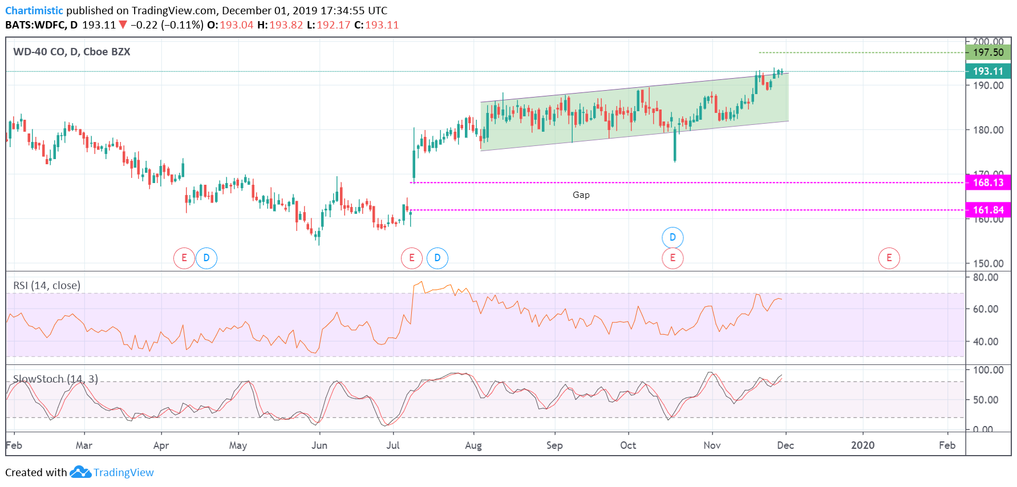
Task: Select the 168.13 magenta price label
Action: pyautogui.click(x=988, y=182)
